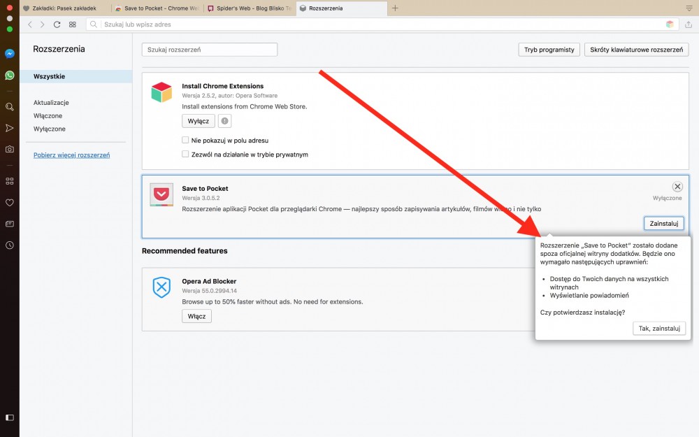This screenshot has height=437, width=699.
Task: Click the share icon in toolbar
Action: pos(689,24)
